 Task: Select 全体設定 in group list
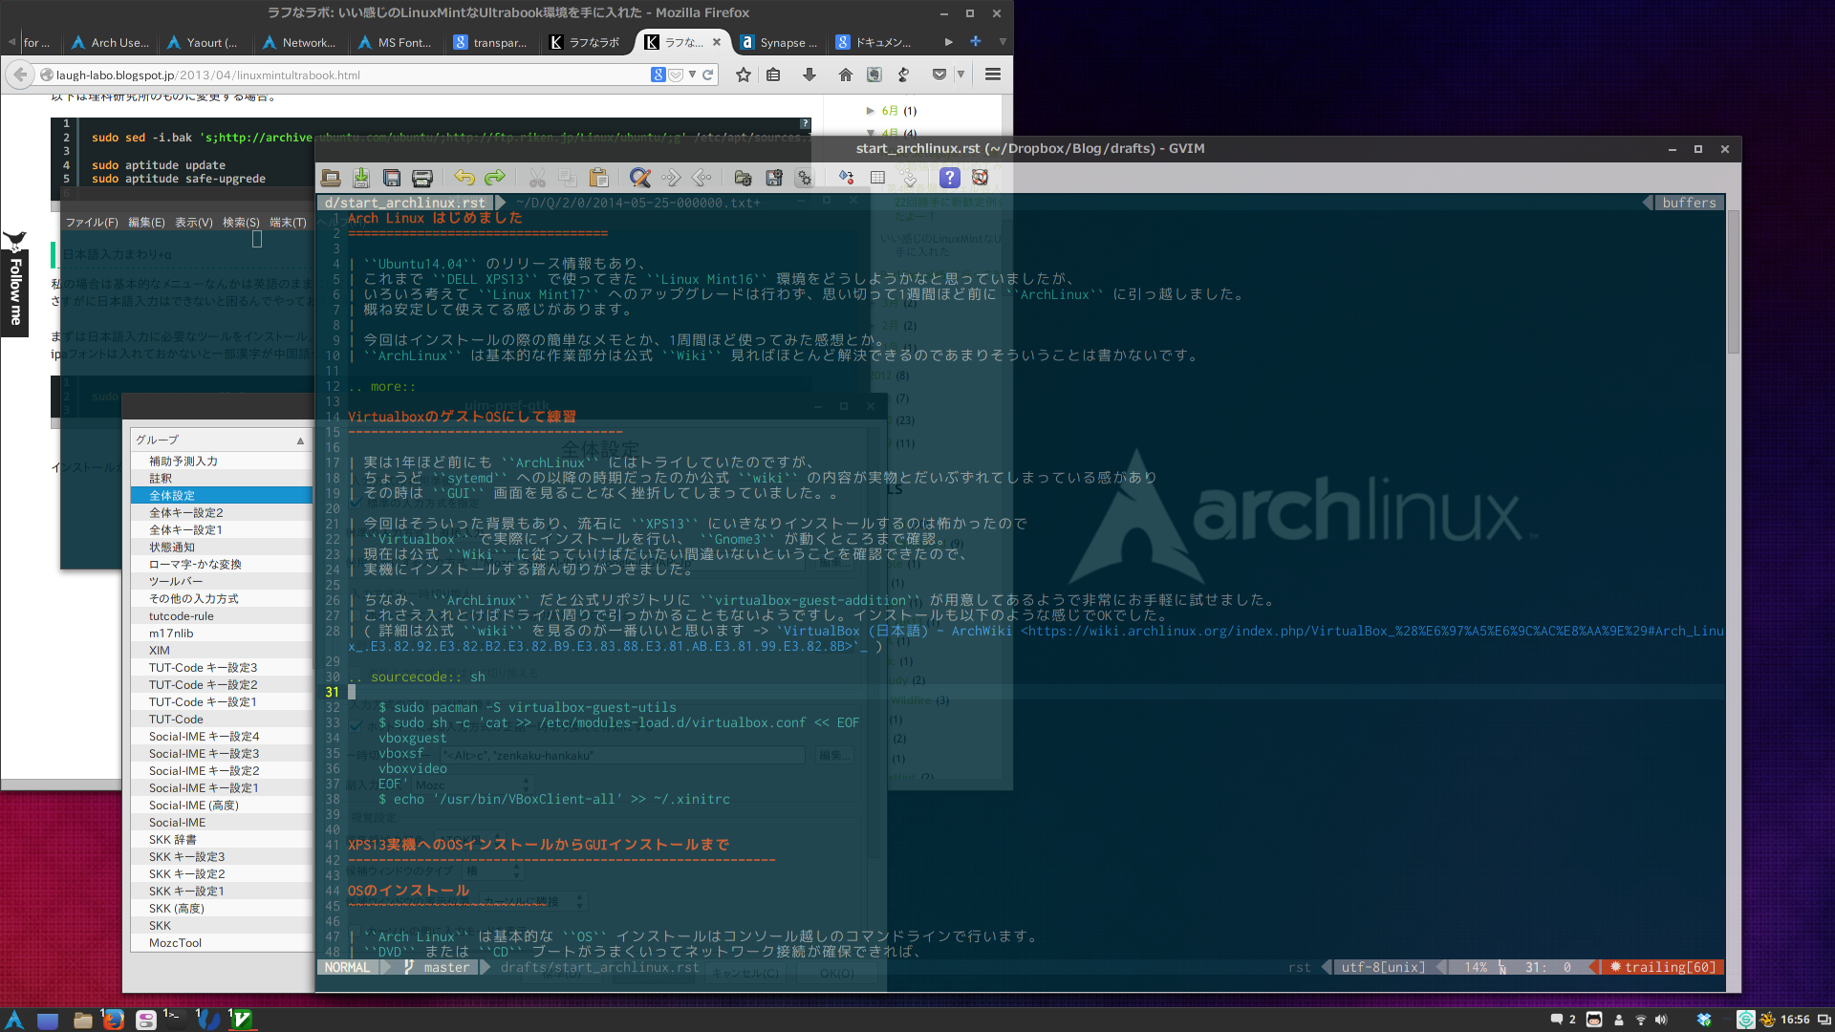[x=222, y=495]
